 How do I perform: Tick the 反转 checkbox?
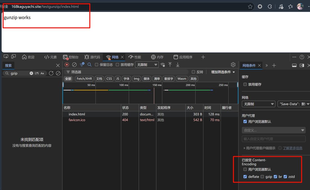click(x=193, y=72)
